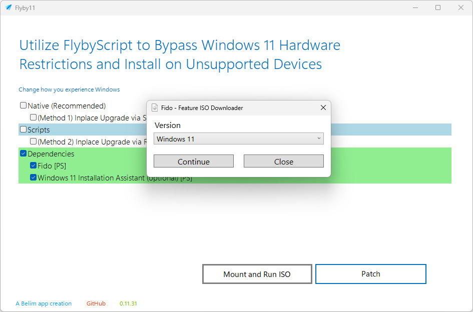
Task: Enable the Method 2 Inplace Upgrade checkbox
Action: point(33,141)
